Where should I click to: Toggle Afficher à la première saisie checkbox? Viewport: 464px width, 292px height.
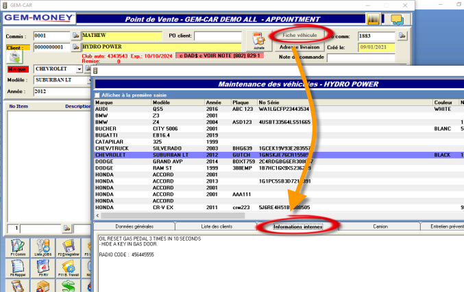pos(97,95)
